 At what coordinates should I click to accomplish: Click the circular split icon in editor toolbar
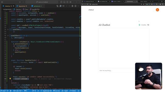[x=72, y=6]
